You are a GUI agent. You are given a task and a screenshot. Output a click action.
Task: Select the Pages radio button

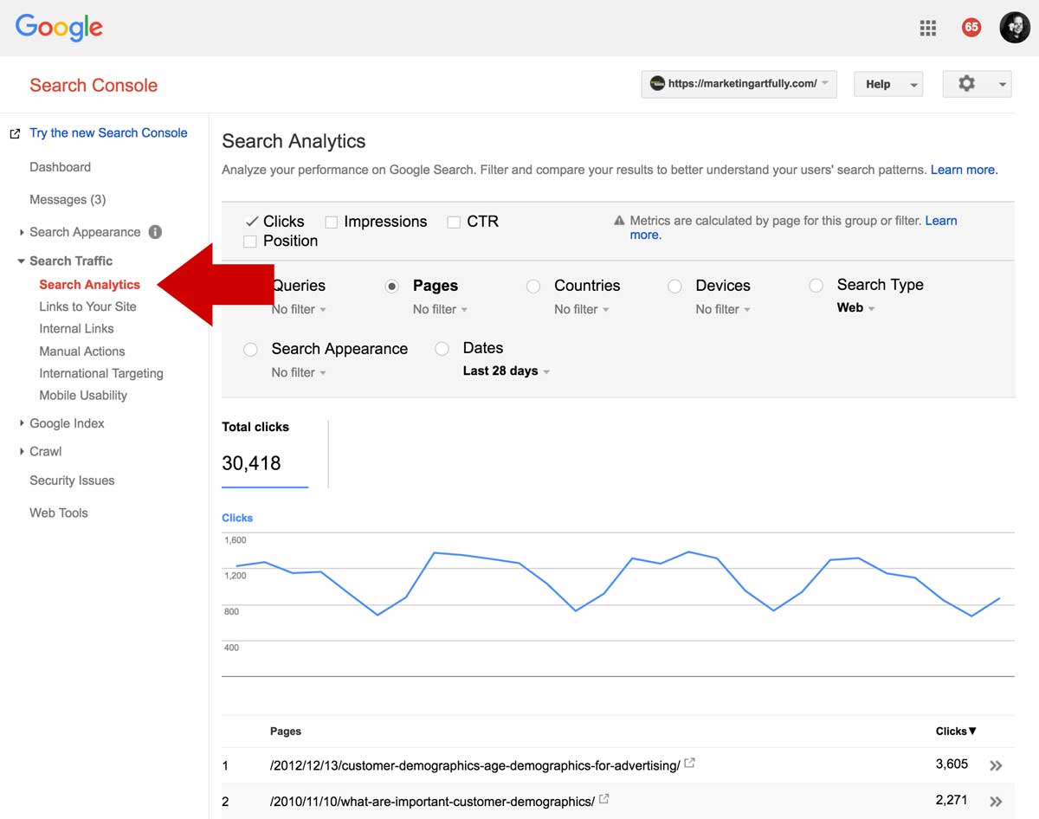coord(392,286)
